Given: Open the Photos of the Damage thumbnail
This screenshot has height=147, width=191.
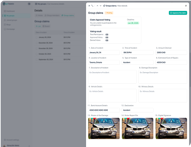Looking at the screenshot, I should pos(104,128).
